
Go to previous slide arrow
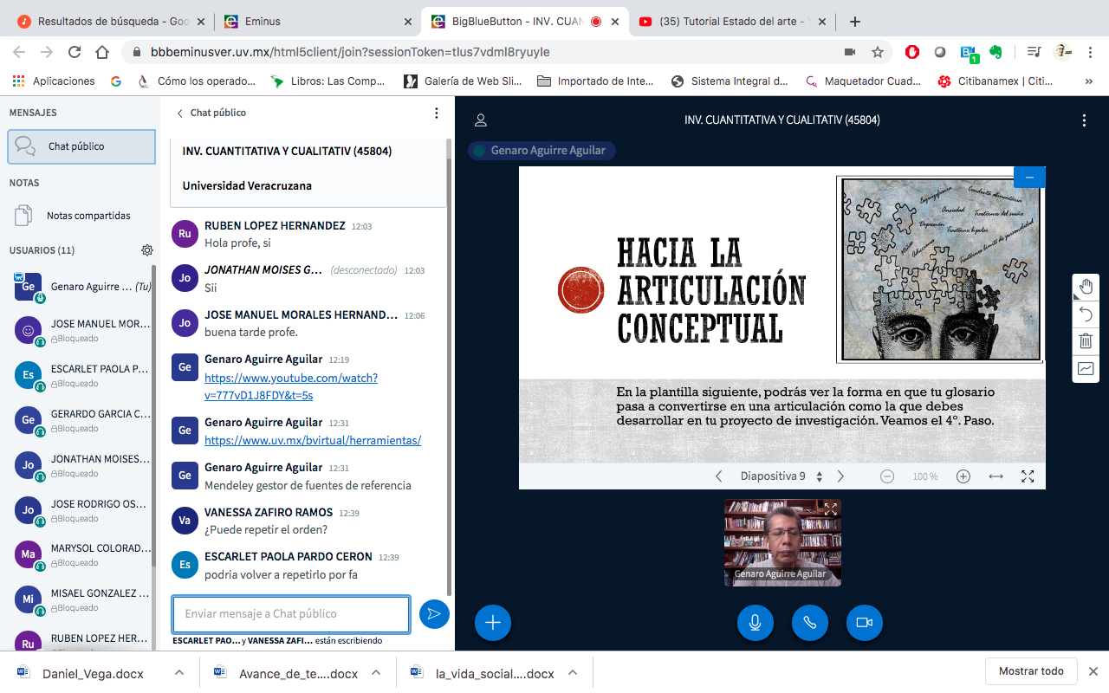[x=718, y=476]
